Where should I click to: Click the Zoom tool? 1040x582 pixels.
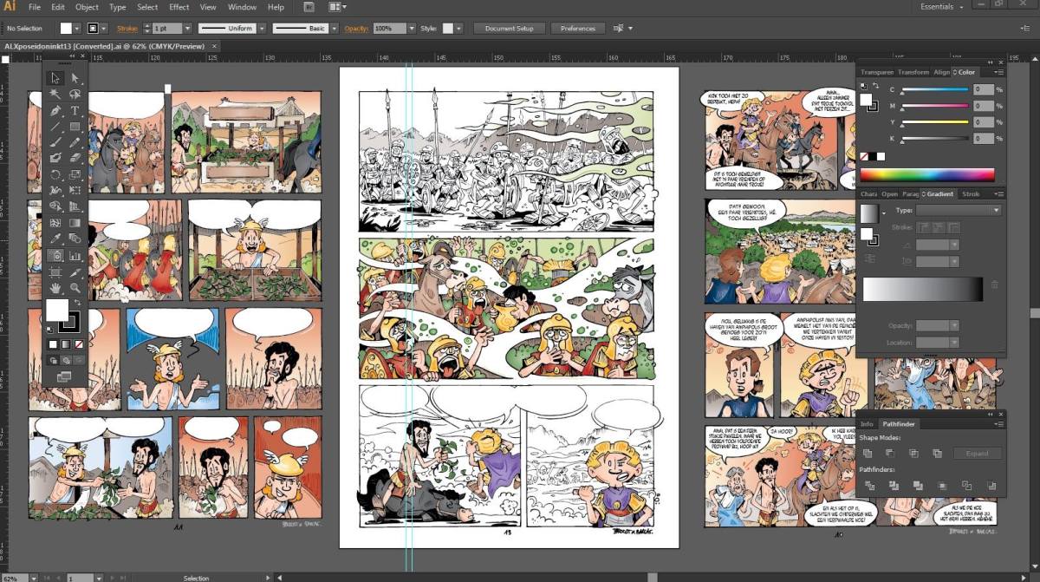[75, 287]
